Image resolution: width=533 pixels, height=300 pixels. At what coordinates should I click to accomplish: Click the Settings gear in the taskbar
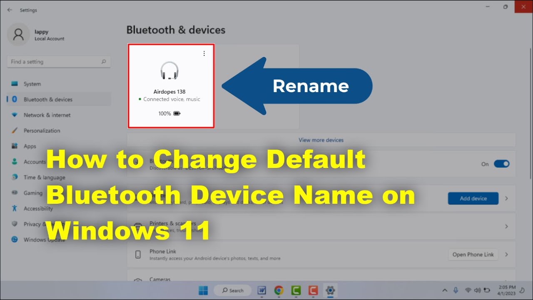pos(330,290)
